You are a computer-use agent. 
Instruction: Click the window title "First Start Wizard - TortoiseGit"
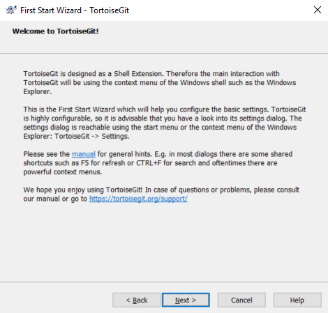[x=75, y=10]
